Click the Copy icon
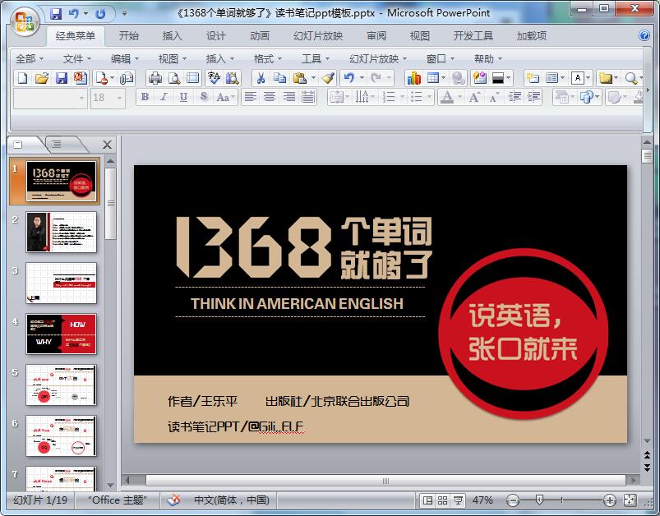The width and height of the screenshot is (660, 516). tap(279, 78)
